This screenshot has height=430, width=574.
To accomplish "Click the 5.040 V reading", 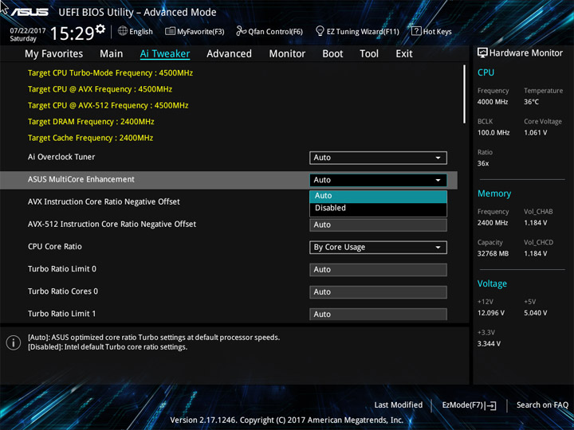I will point(535,313).
